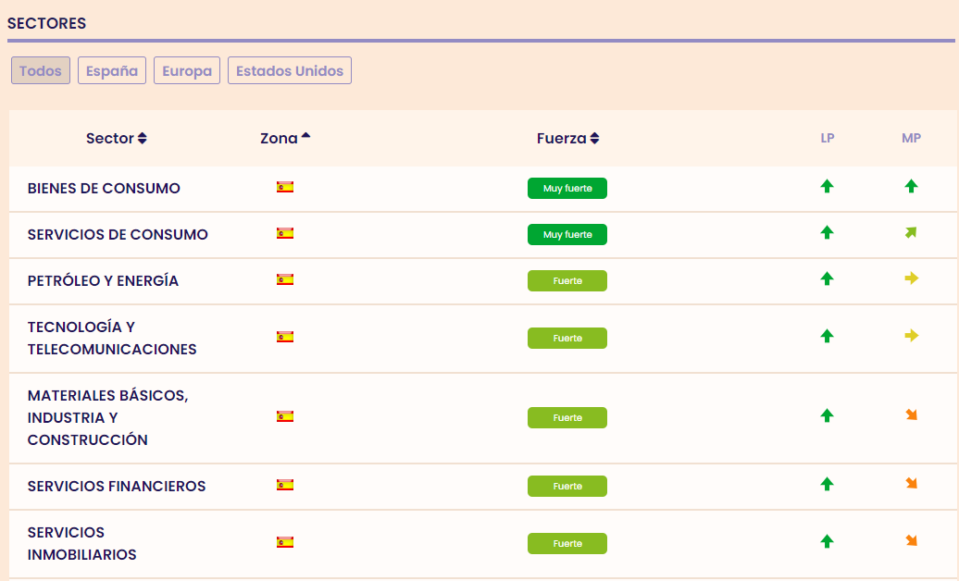Viewport: 959px width, 581px height.
Task: Click the LP up arrow for Servicios Financieros
Action: [827, 484]
